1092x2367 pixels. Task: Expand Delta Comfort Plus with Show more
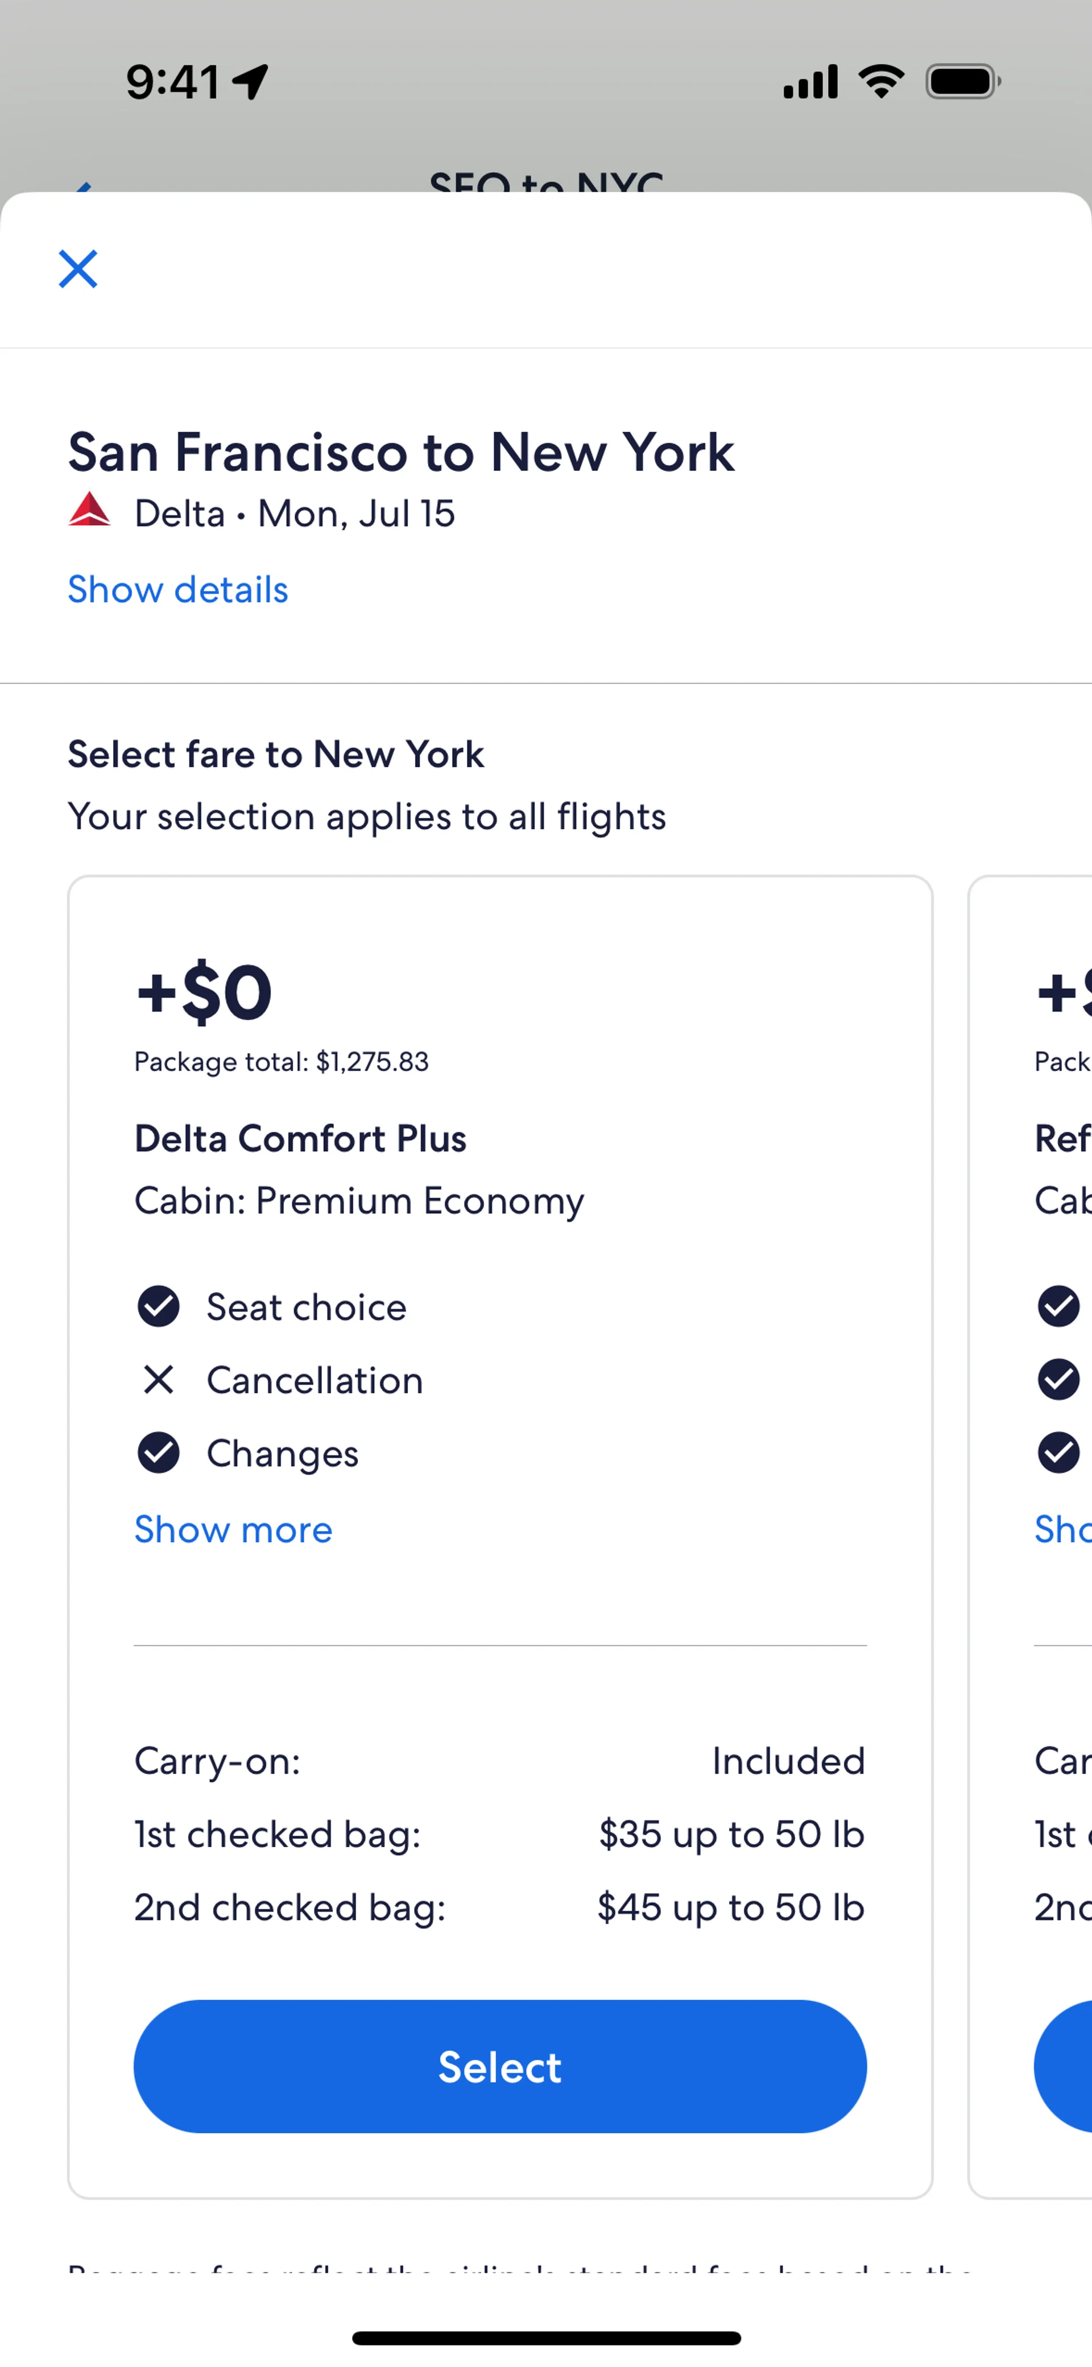(234, 1530)
